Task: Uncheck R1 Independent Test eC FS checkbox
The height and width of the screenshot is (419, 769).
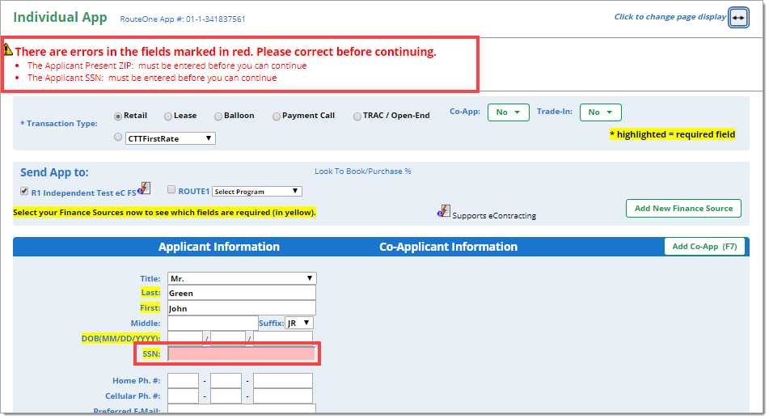Action: [24, 192]
